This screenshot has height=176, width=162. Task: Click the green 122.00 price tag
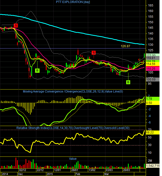coord(152,55)
